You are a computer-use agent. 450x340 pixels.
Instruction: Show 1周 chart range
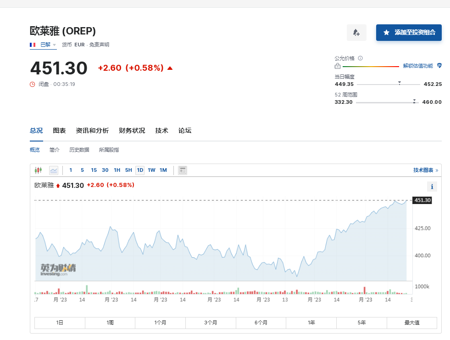click(x=110, y=323)
